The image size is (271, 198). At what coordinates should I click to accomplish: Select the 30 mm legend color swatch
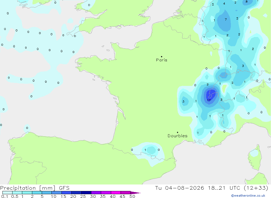click(96, 193)
